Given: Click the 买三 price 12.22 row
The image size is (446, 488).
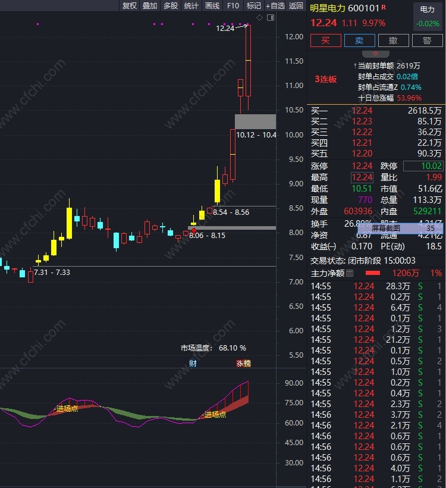Looking at the screenshot, I should (x=376, y=132).
